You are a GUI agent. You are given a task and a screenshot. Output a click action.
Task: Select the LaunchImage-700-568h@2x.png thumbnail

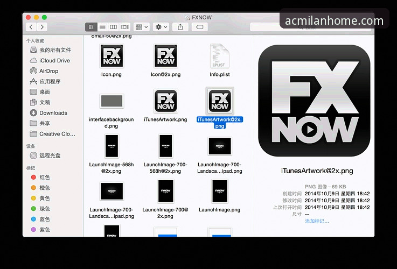[x=165, y=146]
